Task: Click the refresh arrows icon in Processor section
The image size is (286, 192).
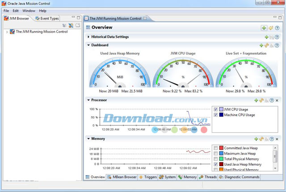Action: (261, 100)
